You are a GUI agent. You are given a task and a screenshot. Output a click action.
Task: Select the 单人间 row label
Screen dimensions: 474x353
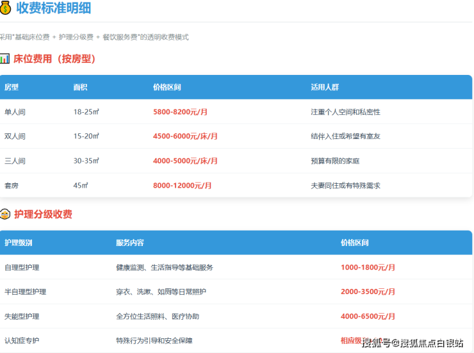15,112
